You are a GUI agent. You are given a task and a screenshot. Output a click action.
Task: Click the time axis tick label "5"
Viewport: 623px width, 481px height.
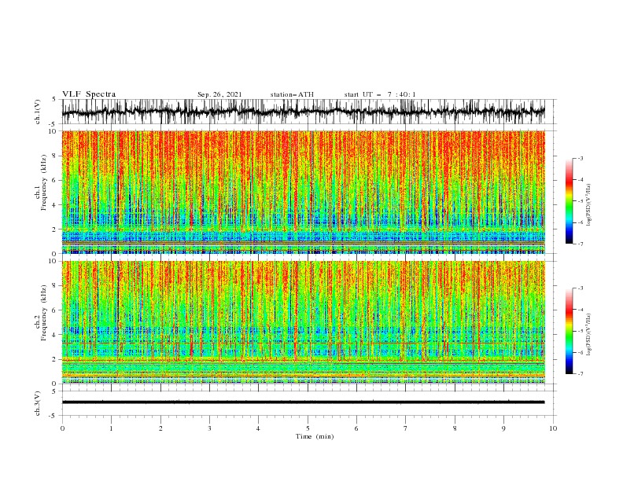308,428
